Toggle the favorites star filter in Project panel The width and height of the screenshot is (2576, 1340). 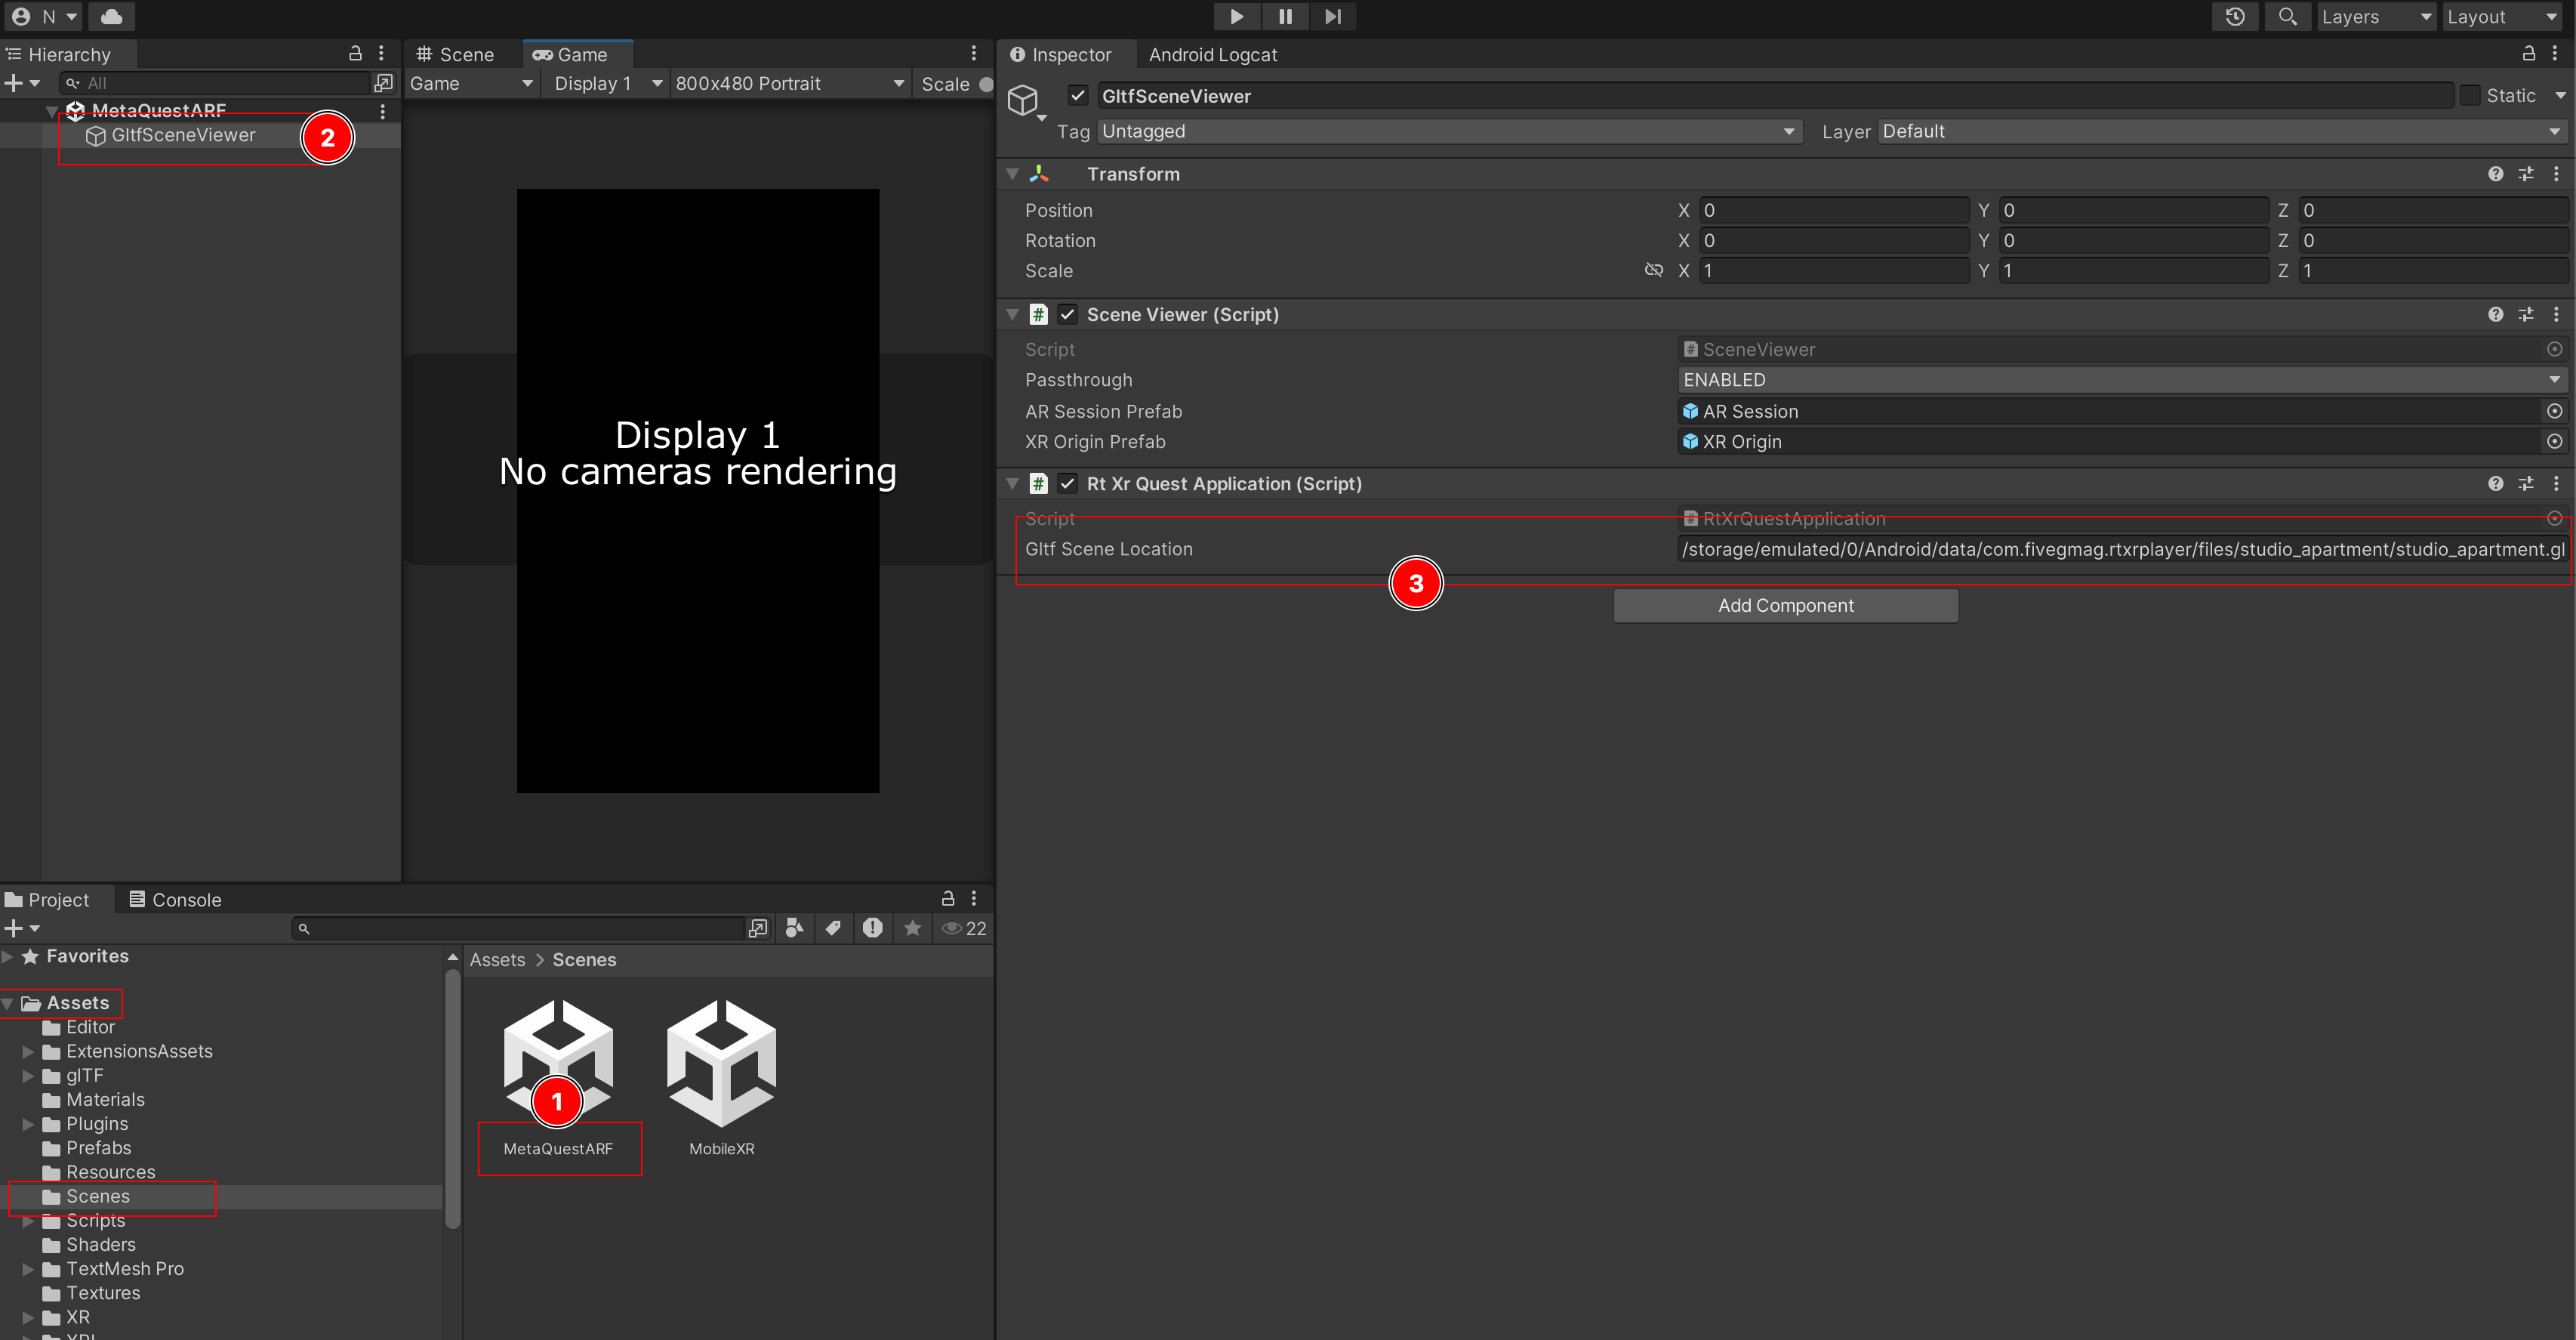tap(912, 928)
